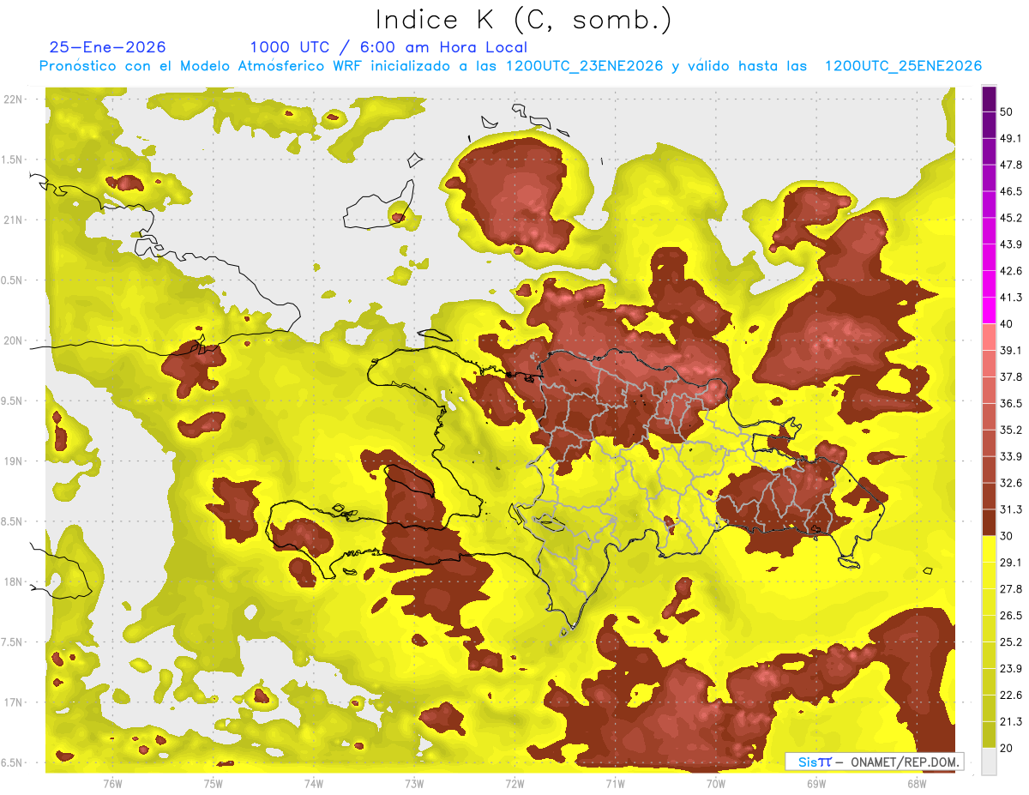
Task: Click the color scale value 36.5
Action: pos(1011,403)
